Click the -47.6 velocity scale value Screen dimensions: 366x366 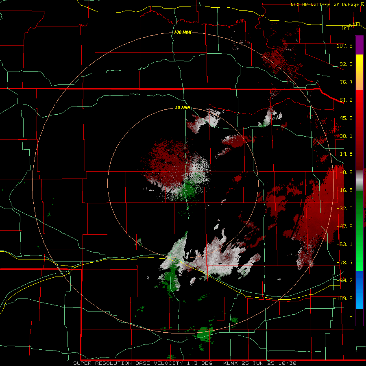pos(344,227)
